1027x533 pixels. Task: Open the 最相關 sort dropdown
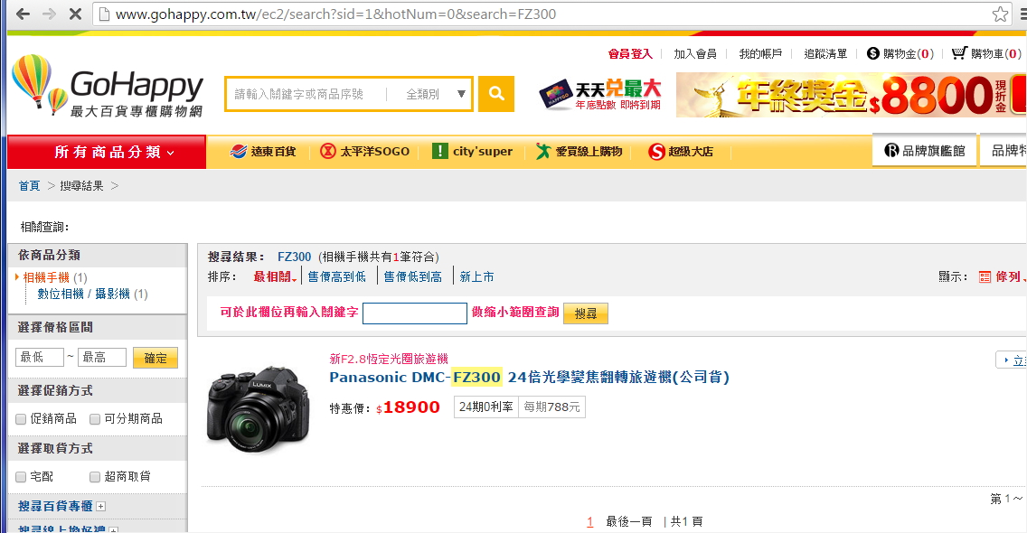coord(275,277)
